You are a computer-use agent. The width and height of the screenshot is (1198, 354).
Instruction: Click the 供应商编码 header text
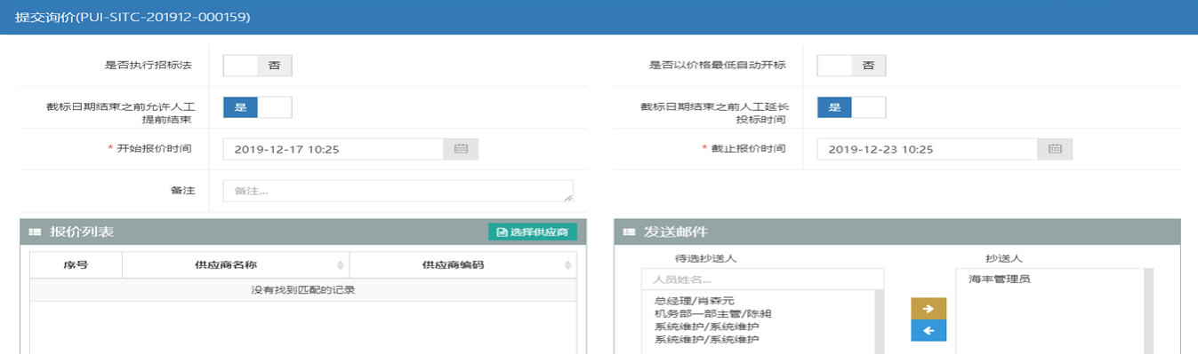(454, 265)
